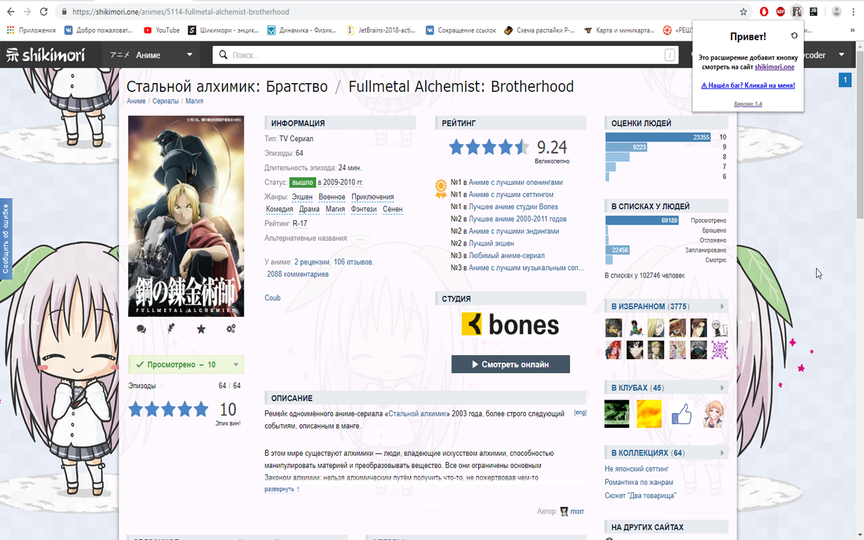Expand the В избранном section arrow
The width and height of the screenshot is (864, 540).
pos(722,306)
